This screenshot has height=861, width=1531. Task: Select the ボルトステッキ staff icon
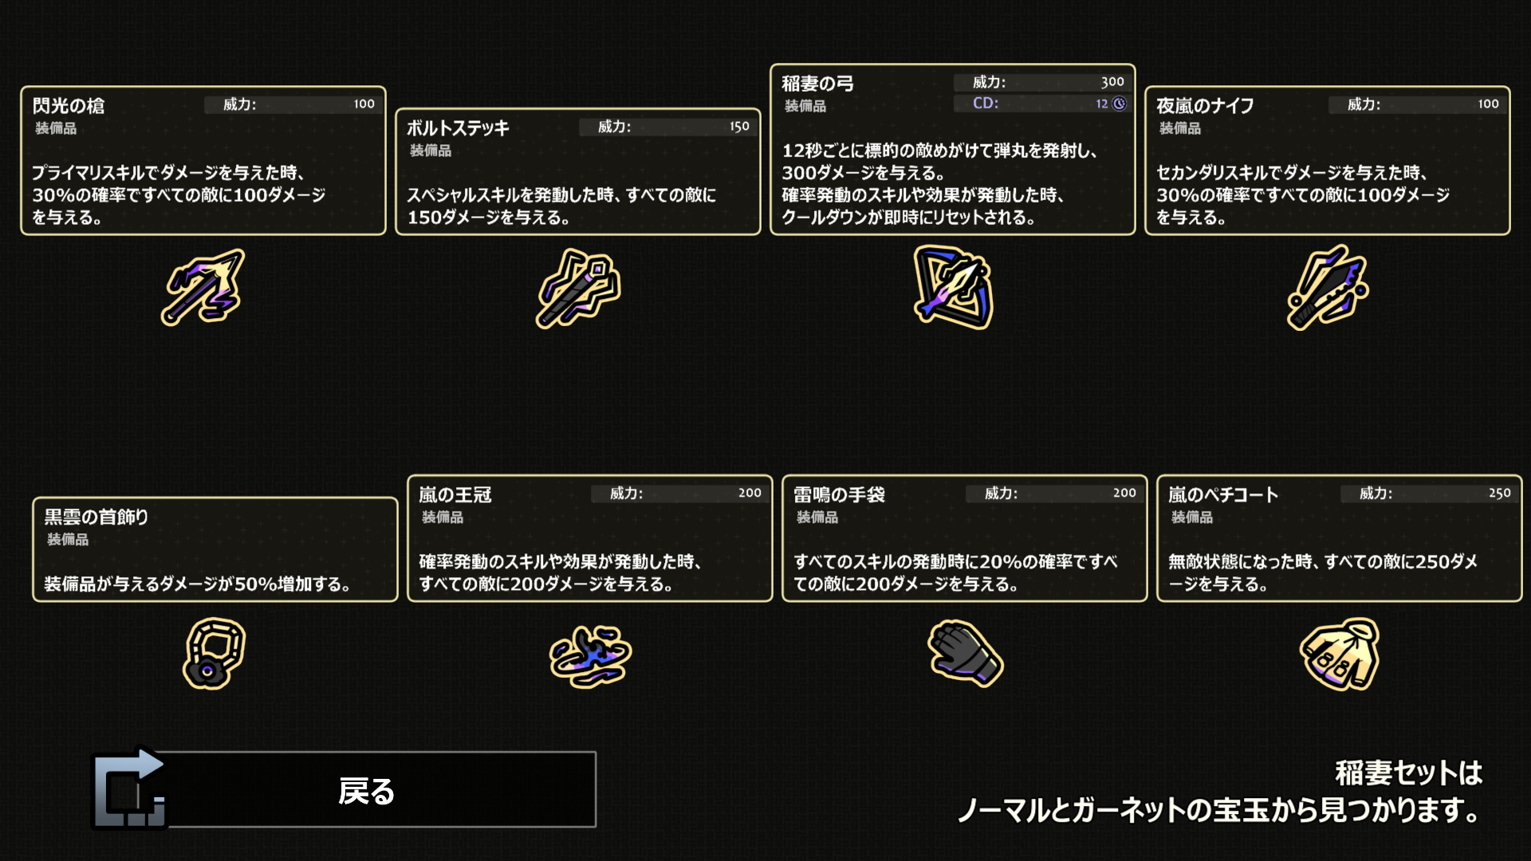click(x=578, y=288)
